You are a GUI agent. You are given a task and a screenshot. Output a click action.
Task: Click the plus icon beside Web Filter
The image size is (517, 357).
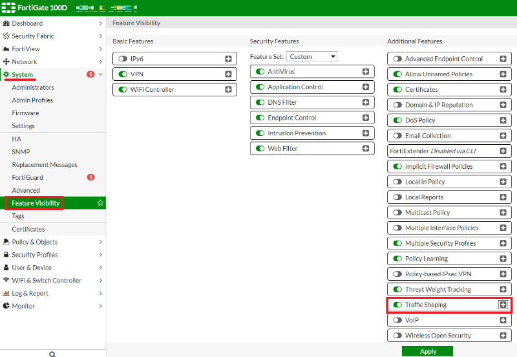[366, 149]
